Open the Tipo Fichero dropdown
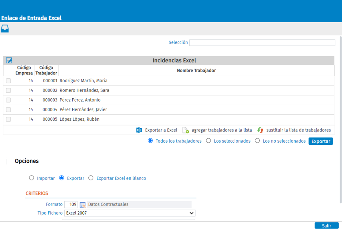 click(130, 213)
